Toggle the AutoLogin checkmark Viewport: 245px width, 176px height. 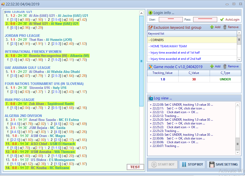222,20
